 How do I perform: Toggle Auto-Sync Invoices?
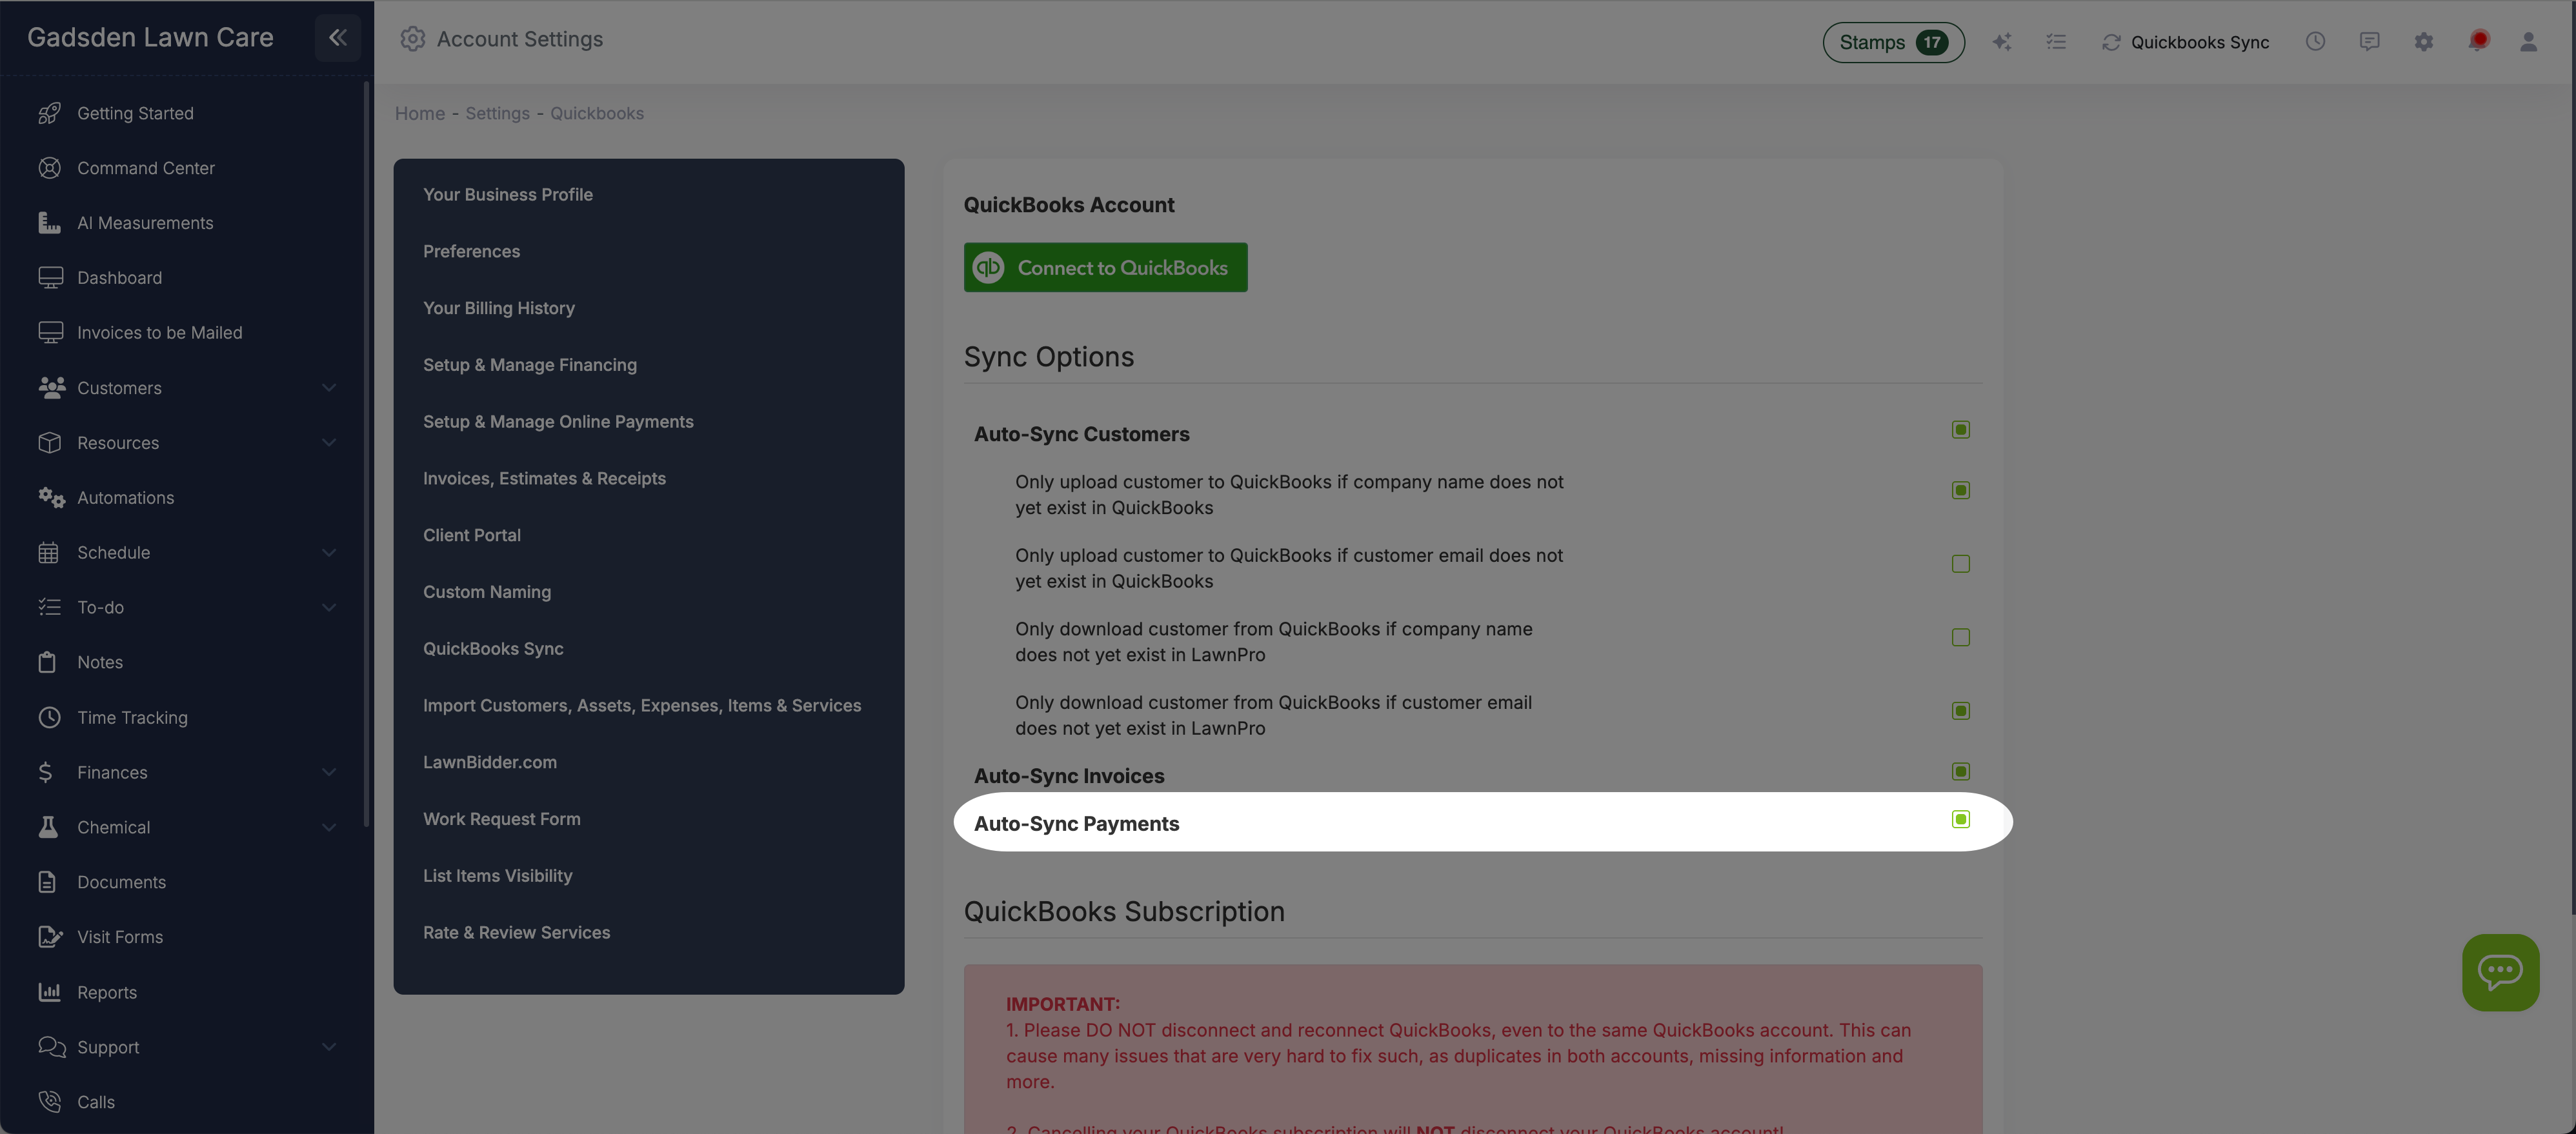pyautogui.click(x=1960, y=771)
